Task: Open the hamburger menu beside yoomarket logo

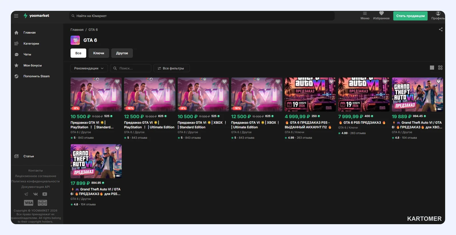Action: click(16, 16)
